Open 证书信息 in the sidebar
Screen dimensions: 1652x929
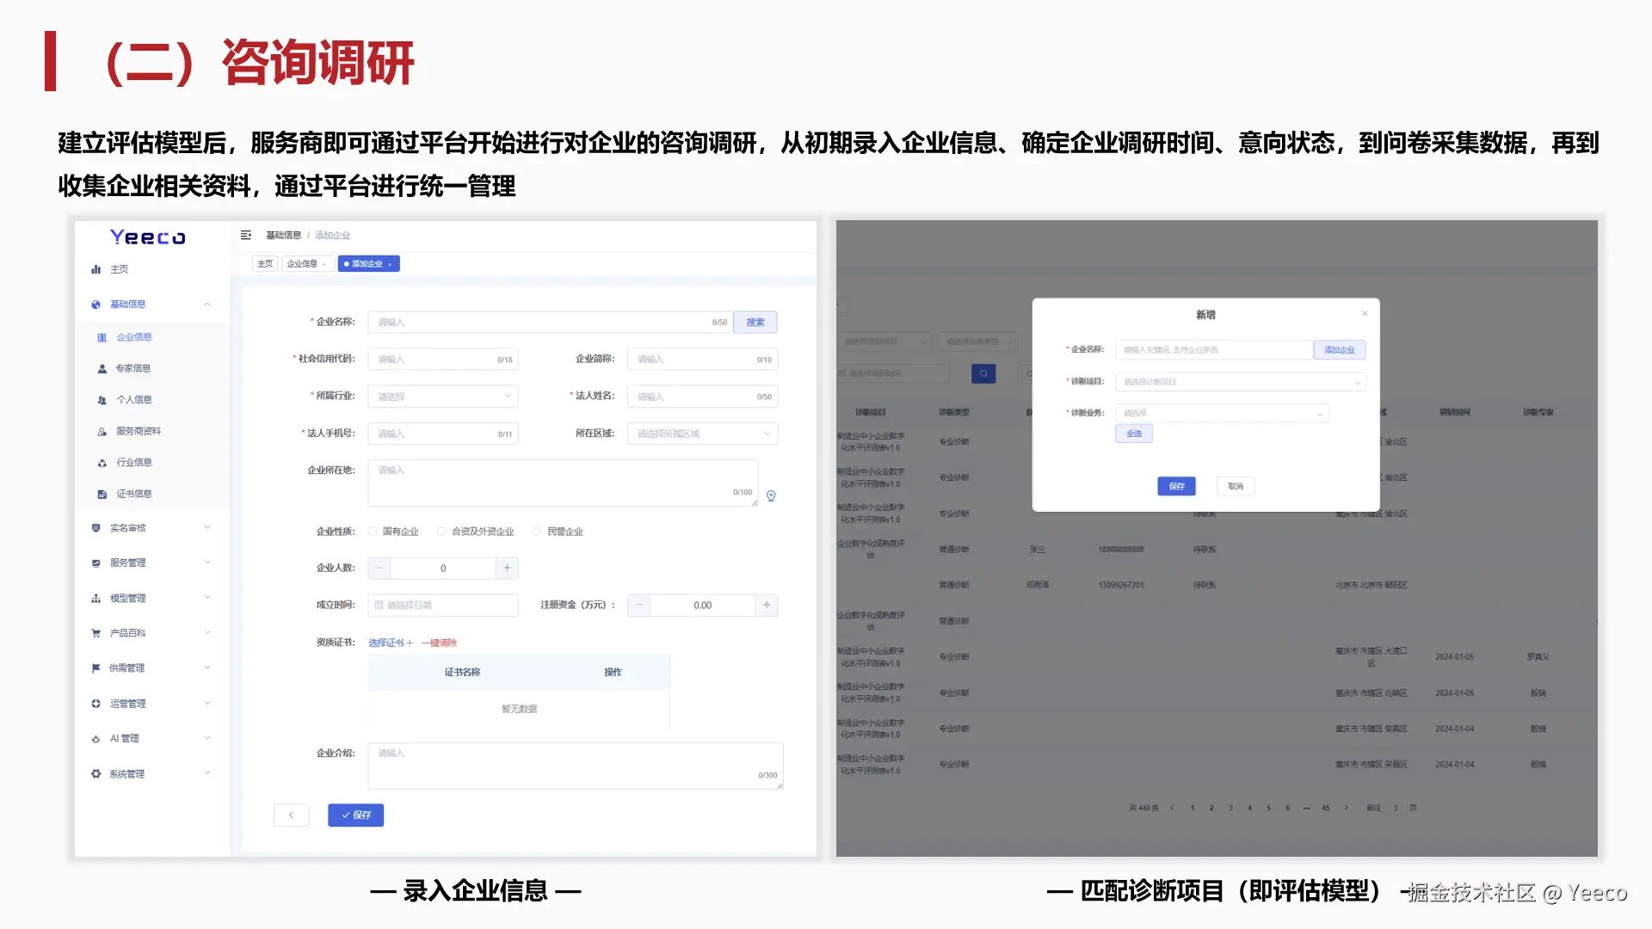click(133, 494)
